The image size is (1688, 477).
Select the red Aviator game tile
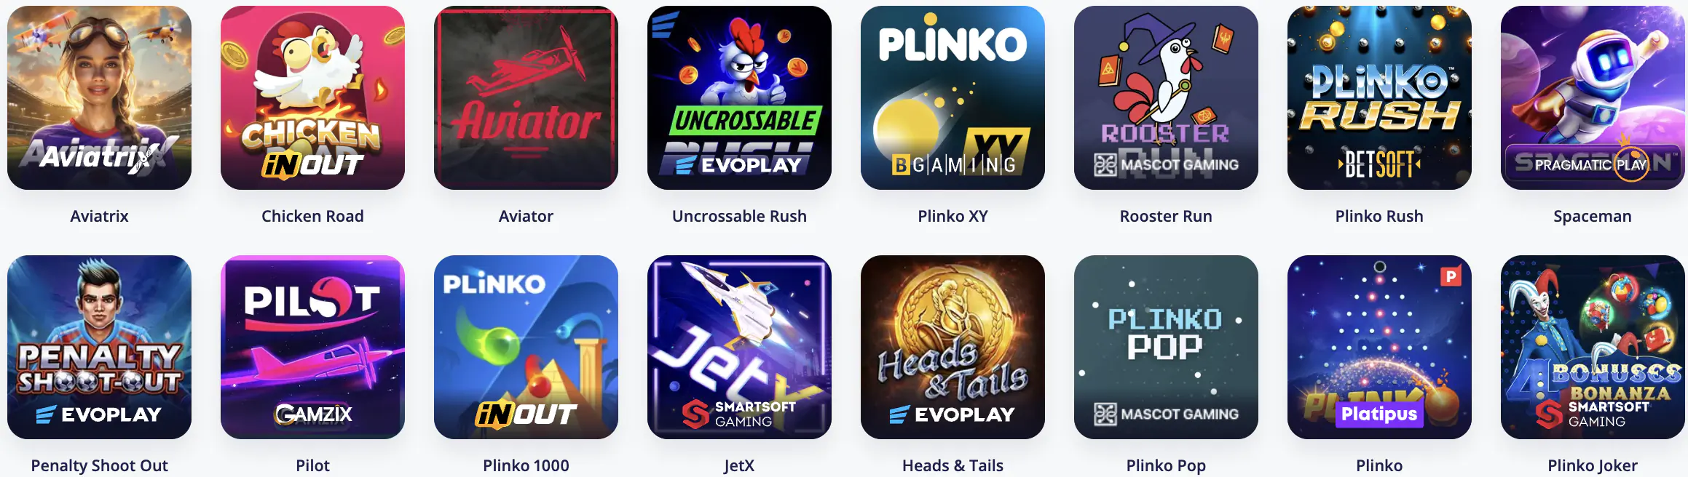coord(526,98)
